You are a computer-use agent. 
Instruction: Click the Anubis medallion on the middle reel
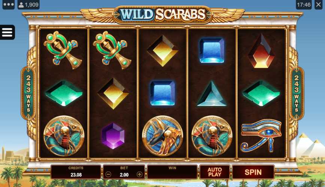tap(162, 136)
